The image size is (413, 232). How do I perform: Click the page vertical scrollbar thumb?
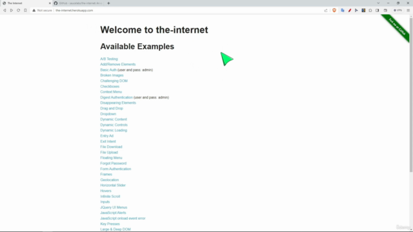[x=411, y=95]
